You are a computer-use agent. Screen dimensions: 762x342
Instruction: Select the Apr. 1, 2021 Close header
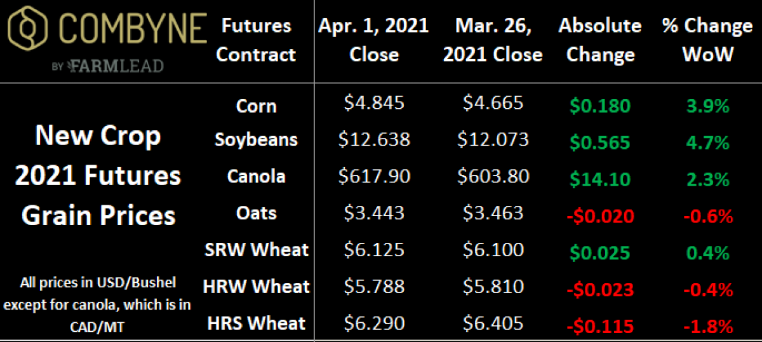pyautogui.click(x=373, y=40)
